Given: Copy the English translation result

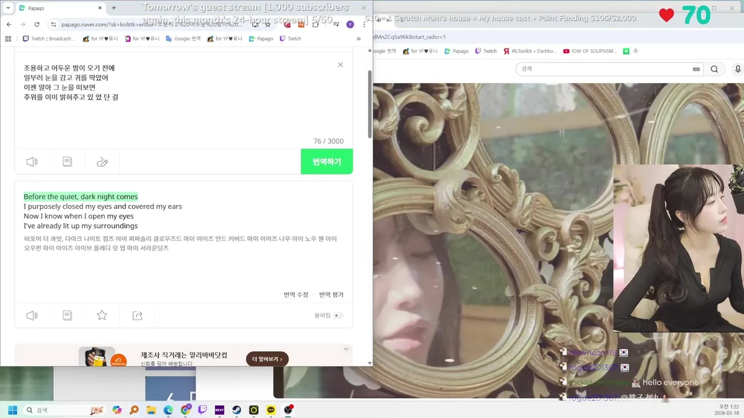Looking at the screenshot, I should [67, 315].
